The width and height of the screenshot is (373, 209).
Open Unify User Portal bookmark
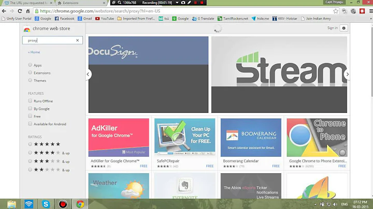17,18
